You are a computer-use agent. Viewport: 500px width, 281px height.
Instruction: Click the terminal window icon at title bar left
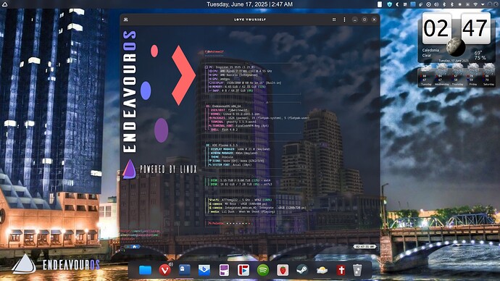125,20
